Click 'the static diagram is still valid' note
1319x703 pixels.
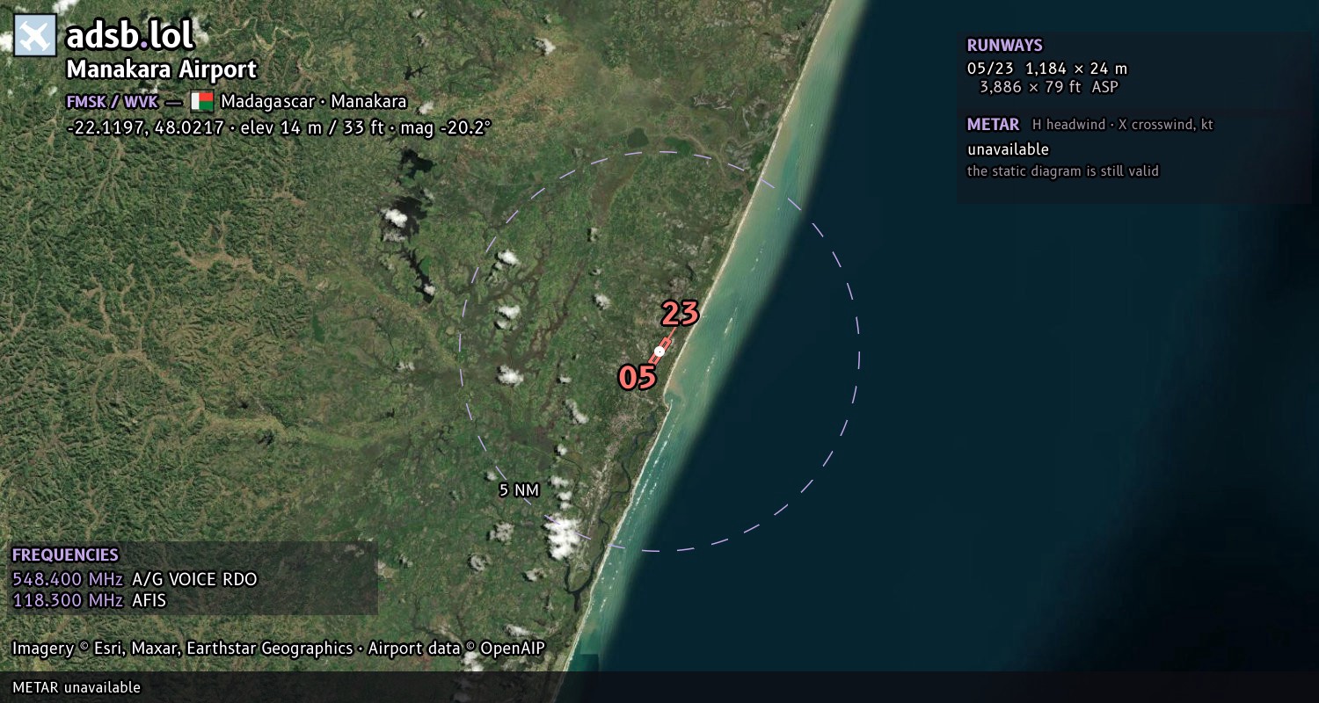point(1063,170)
